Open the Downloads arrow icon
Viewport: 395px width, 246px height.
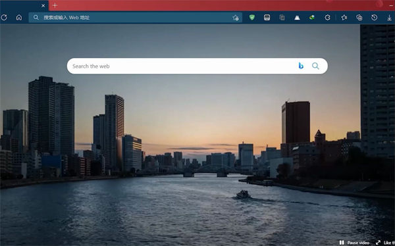coord(390,18)
